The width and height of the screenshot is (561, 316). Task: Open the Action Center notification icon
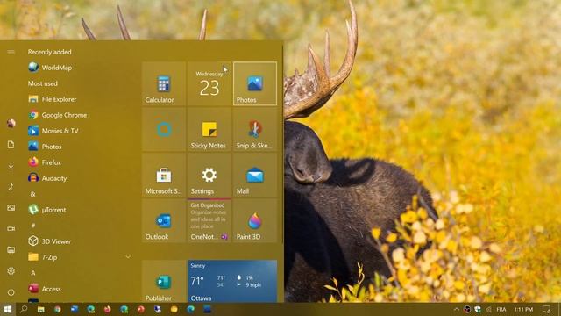[546, 309]
